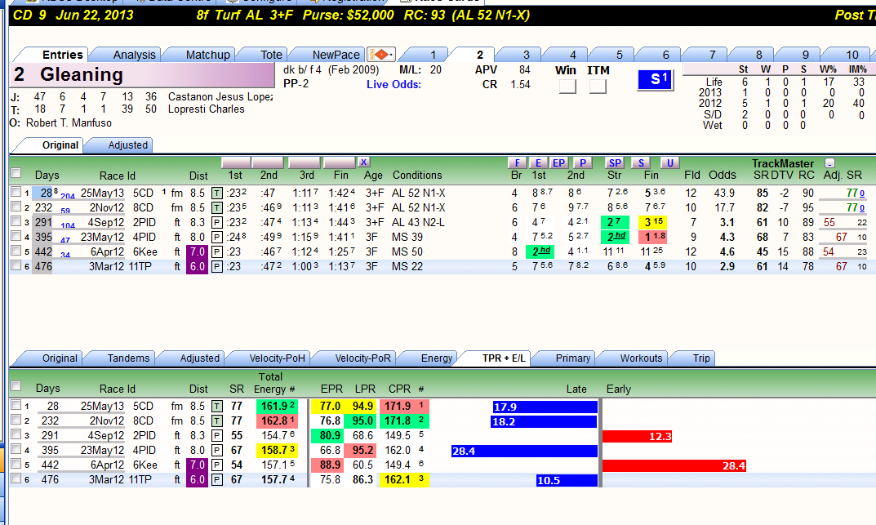The image size is (876, 525).
Task: Check row 1 checkbox in upper past-performance table
Action: point(16,192)
